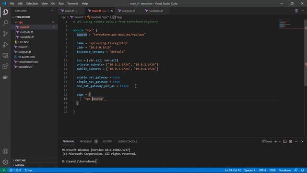The width and height of the screenshot is (307, 173).
Task: Open the Docker view
Action: 5,77
